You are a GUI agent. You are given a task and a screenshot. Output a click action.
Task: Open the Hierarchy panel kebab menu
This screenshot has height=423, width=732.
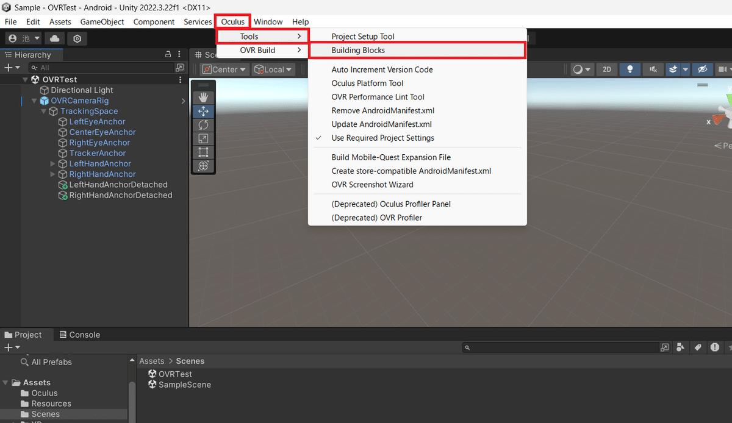pos(180,55)
